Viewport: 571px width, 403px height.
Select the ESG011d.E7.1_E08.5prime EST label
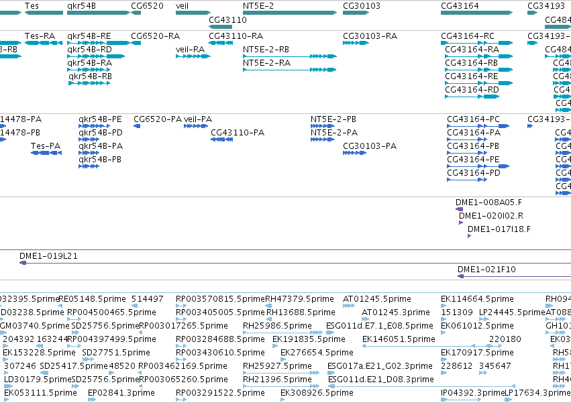[380, 326]
